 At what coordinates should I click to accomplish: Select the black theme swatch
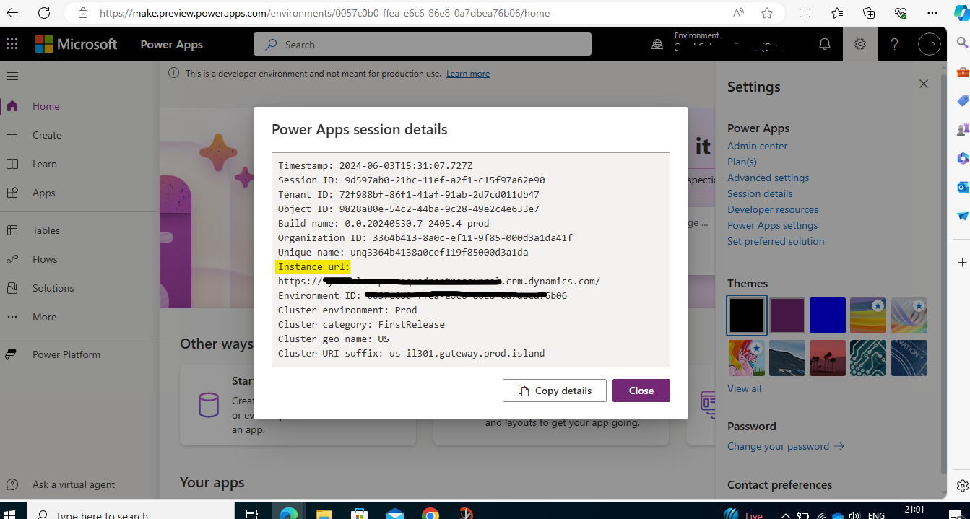(746, 315)
